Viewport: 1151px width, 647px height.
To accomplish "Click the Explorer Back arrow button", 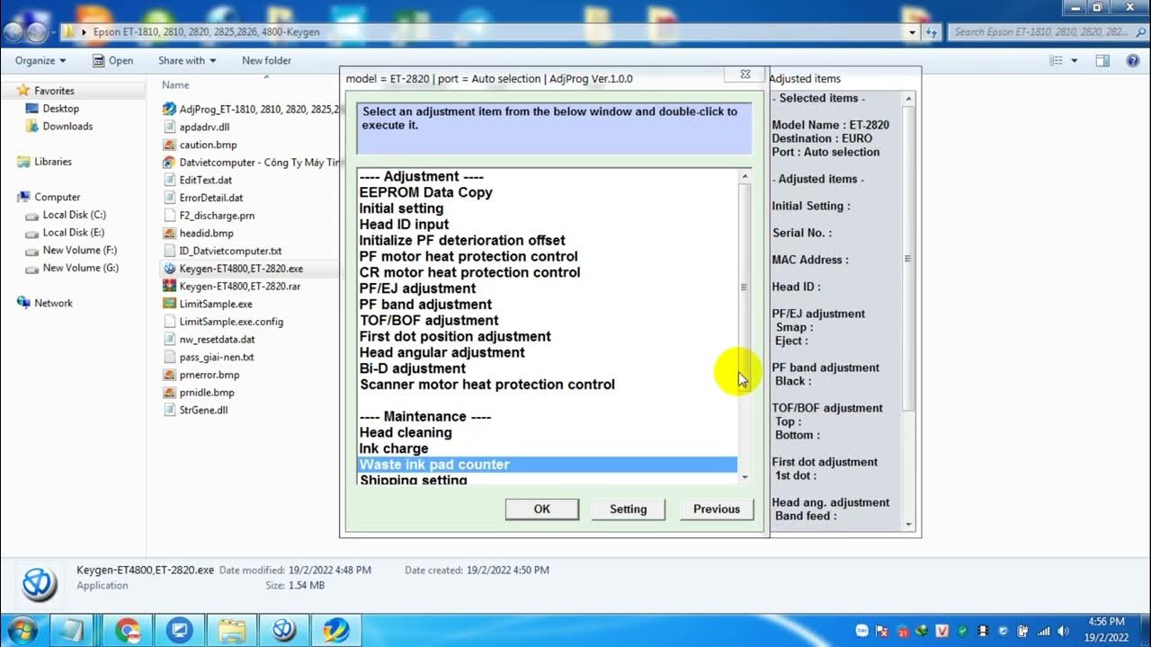I will click(13, 32).
